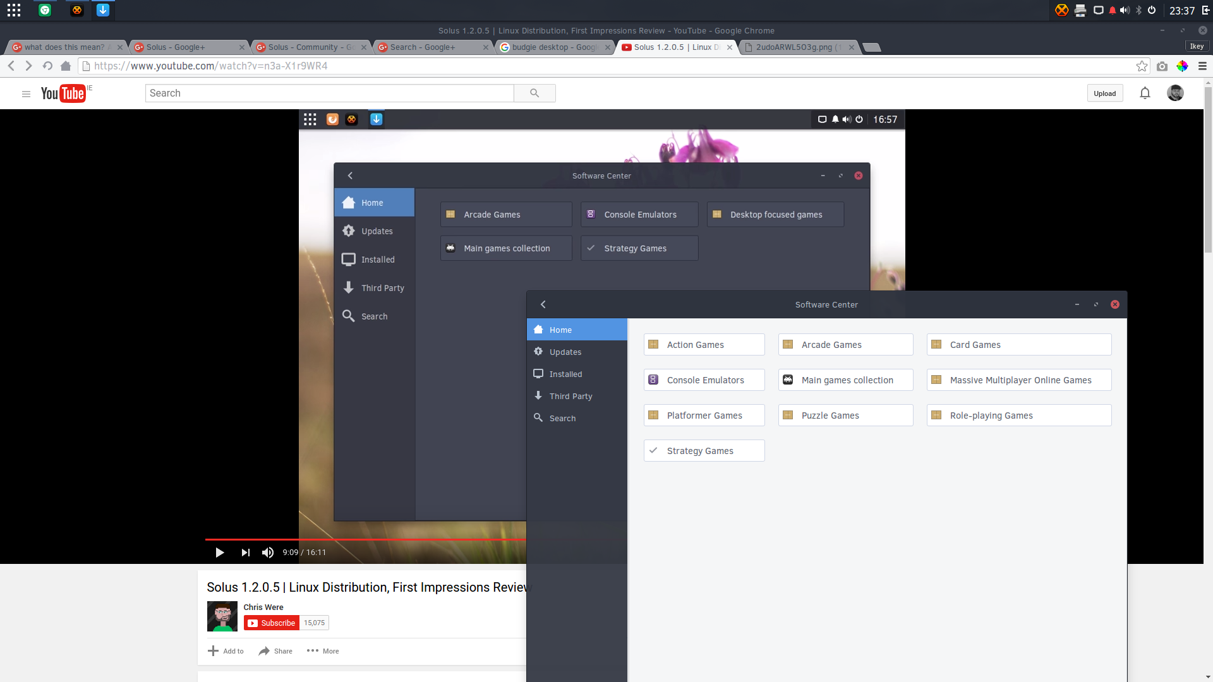Open Third Party in front Software Center sidebar
This screenshot has width=1213, height=682.
[577, 396]
